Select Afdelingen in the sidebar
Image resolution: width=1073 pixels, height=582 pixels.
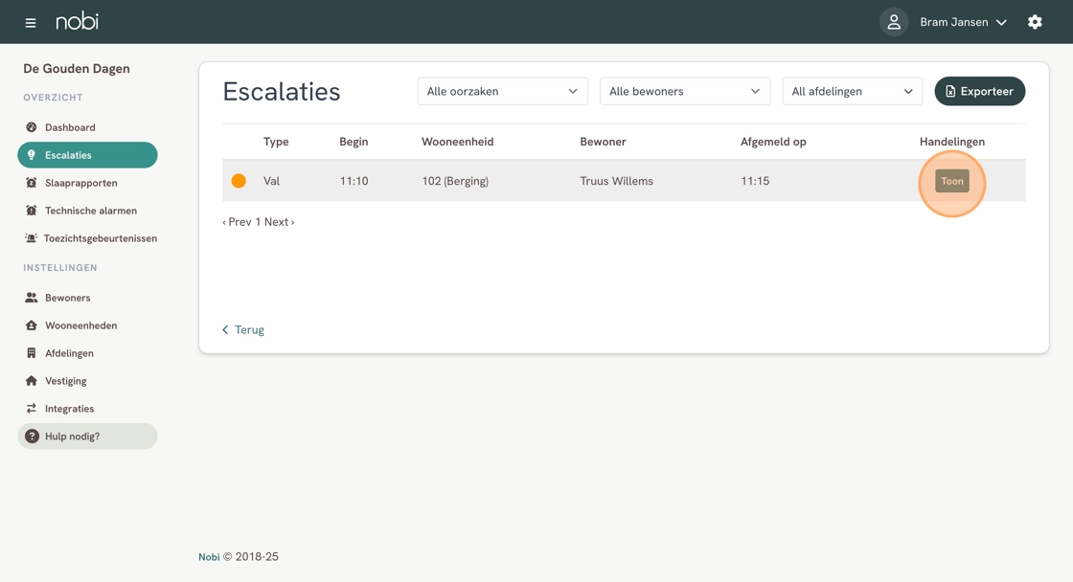(x=69, y=353)
